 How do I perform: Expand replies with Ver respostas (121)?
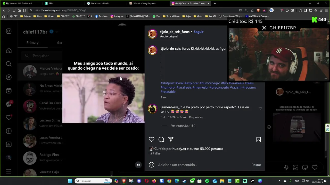(x=183, y=126)
